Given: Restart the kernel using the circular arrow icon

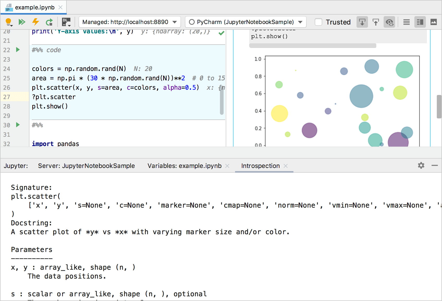Looking at the screenshot, I should (x=49, y=22).
